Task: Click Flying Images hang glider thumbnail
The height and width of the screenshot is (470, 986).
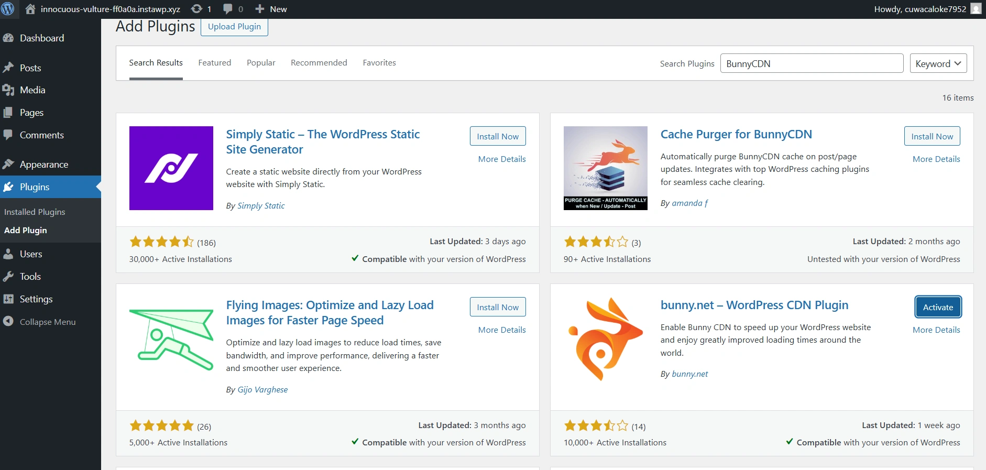Action: 171,339
